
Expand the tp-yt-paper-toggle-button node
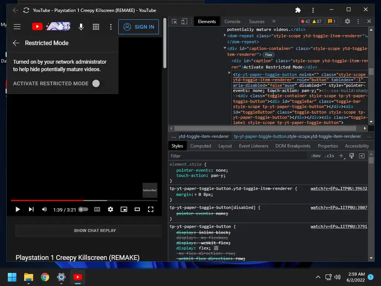[229, 73]
